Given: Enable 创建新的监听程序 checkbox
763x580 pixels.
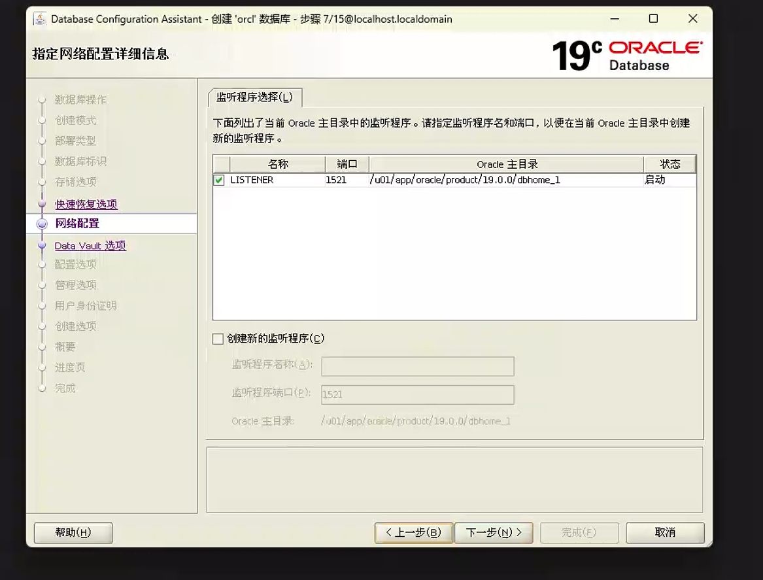Looking at the screenshot, I should pos(218,339).
